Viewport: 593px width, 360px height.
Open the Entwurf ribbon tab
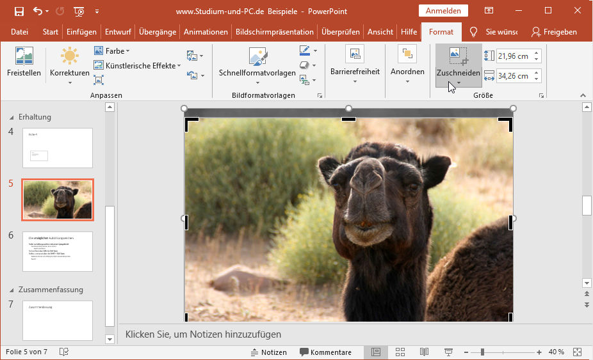point(118,32)
